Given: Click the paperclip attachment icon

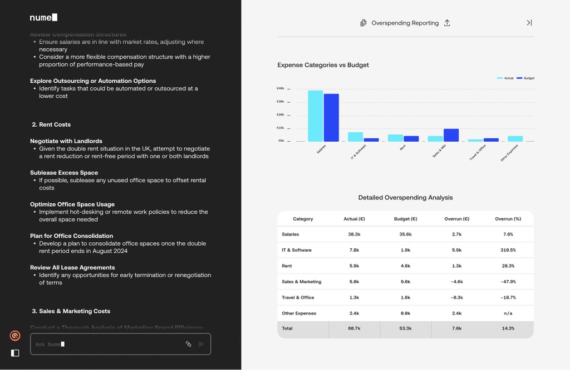Looking at the screenshot, I should tap(188, 344).
